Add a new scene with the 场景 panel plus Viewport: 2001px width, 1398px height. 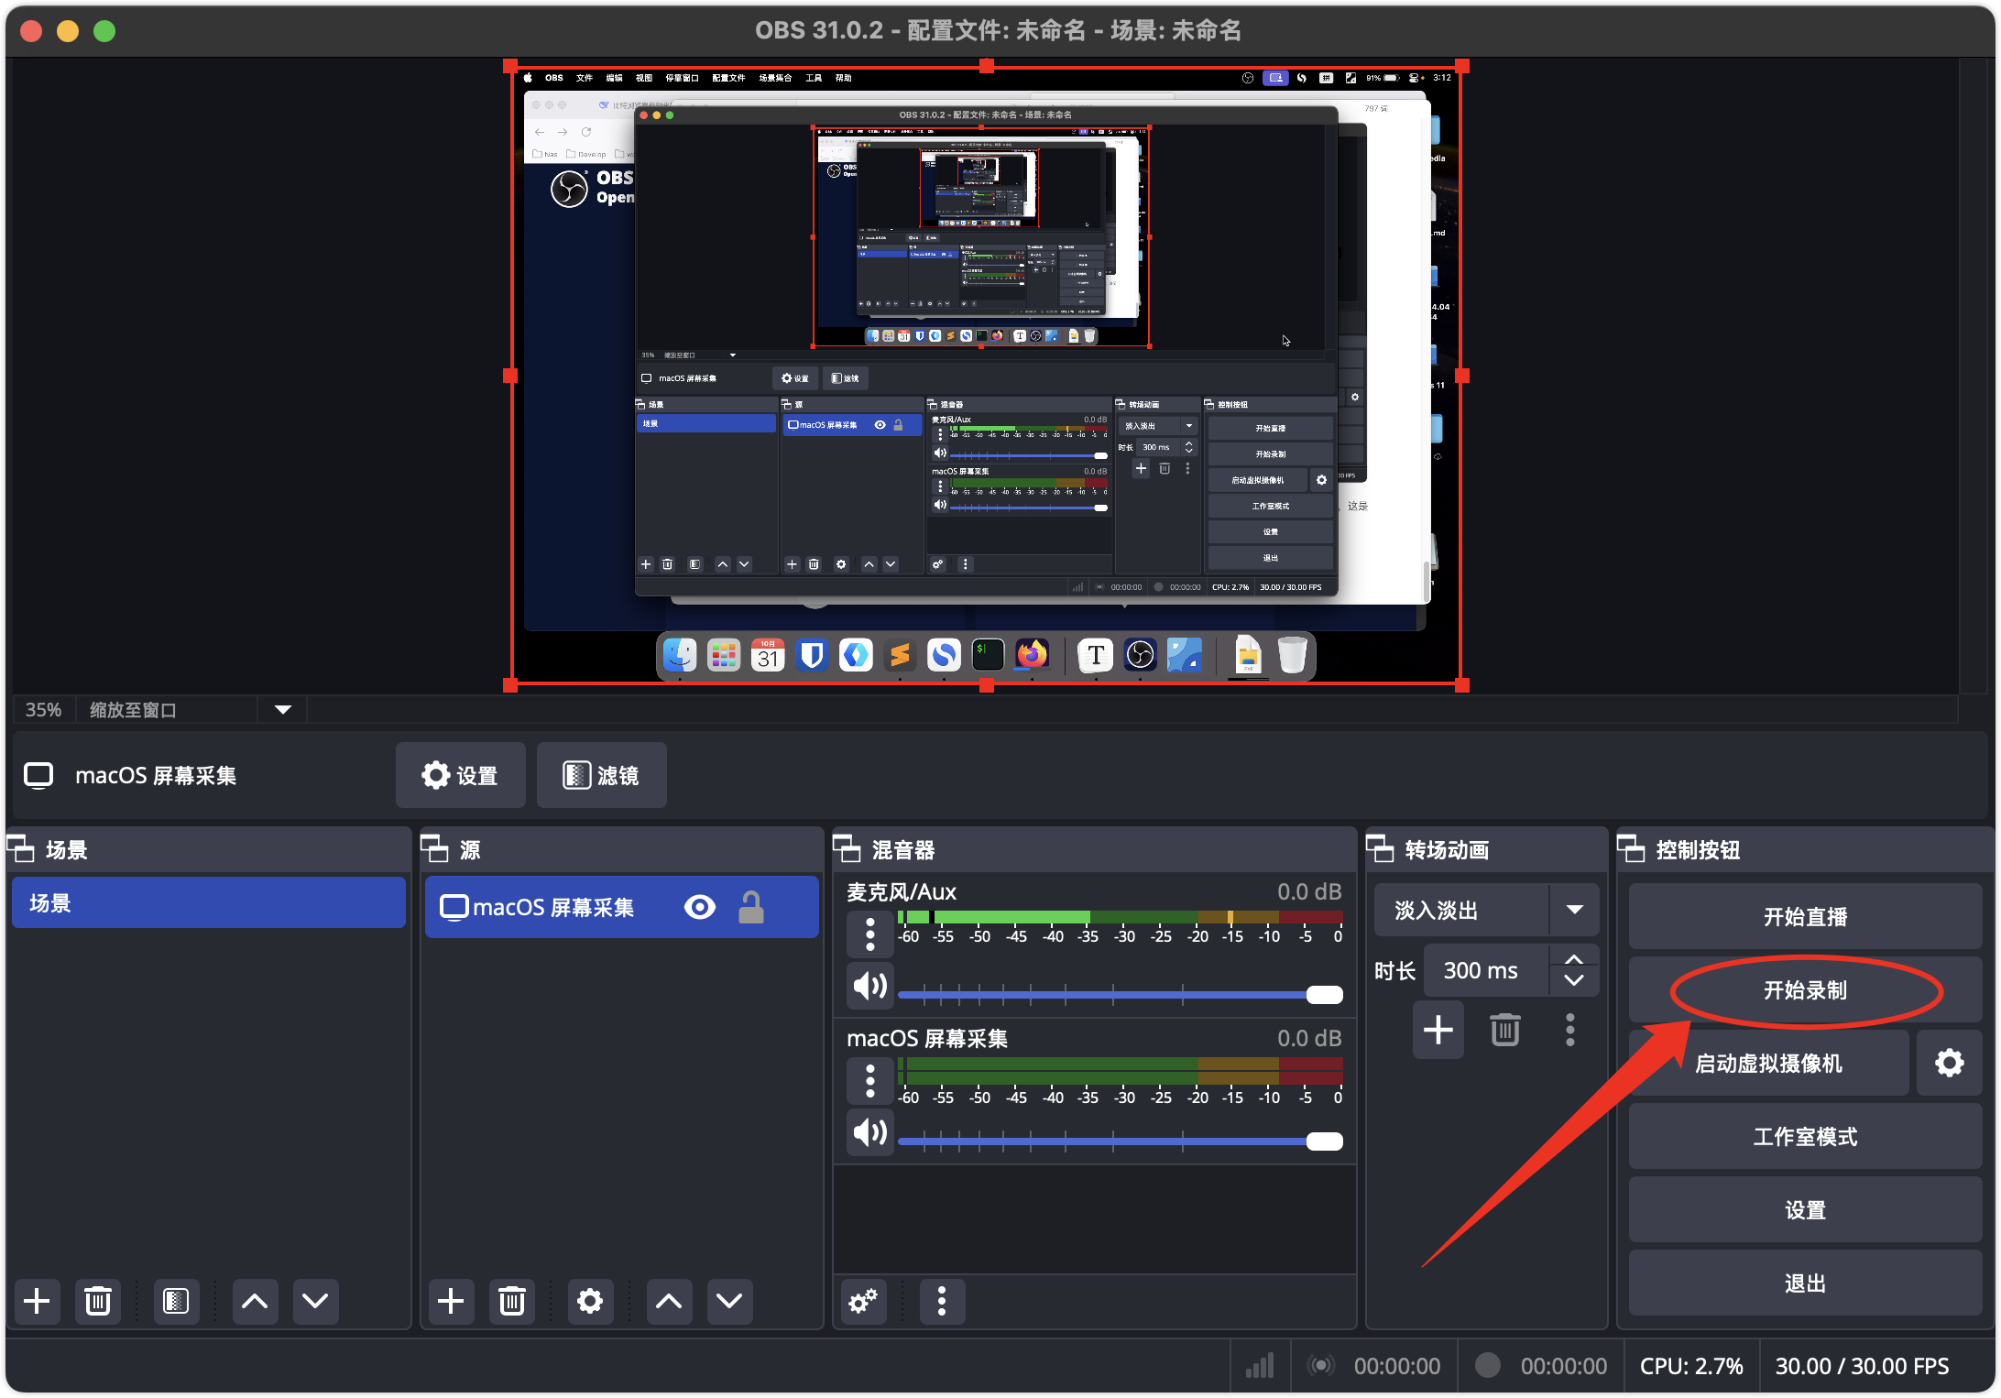pyautogui.click(x=37, y=1301)
